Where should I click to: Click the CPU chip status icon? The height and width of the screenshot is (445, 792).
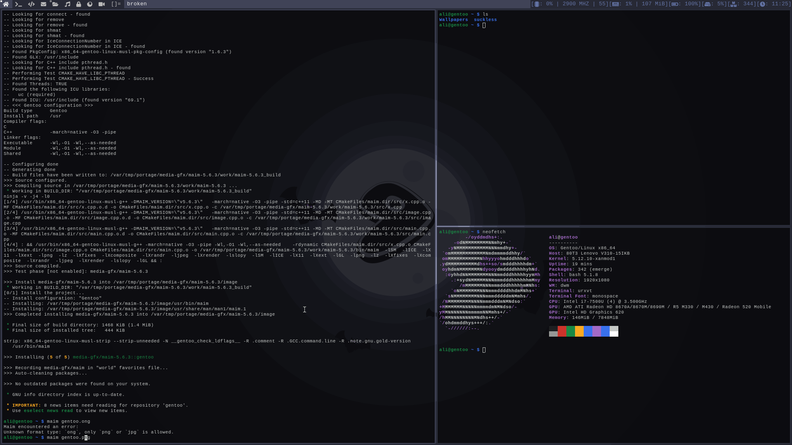tap(537, 4)
